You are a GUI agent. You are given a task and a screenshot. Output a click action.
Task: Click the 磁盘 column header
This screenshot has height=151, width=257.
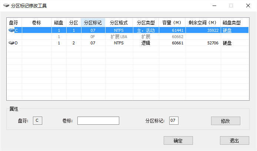pos(59,23)
